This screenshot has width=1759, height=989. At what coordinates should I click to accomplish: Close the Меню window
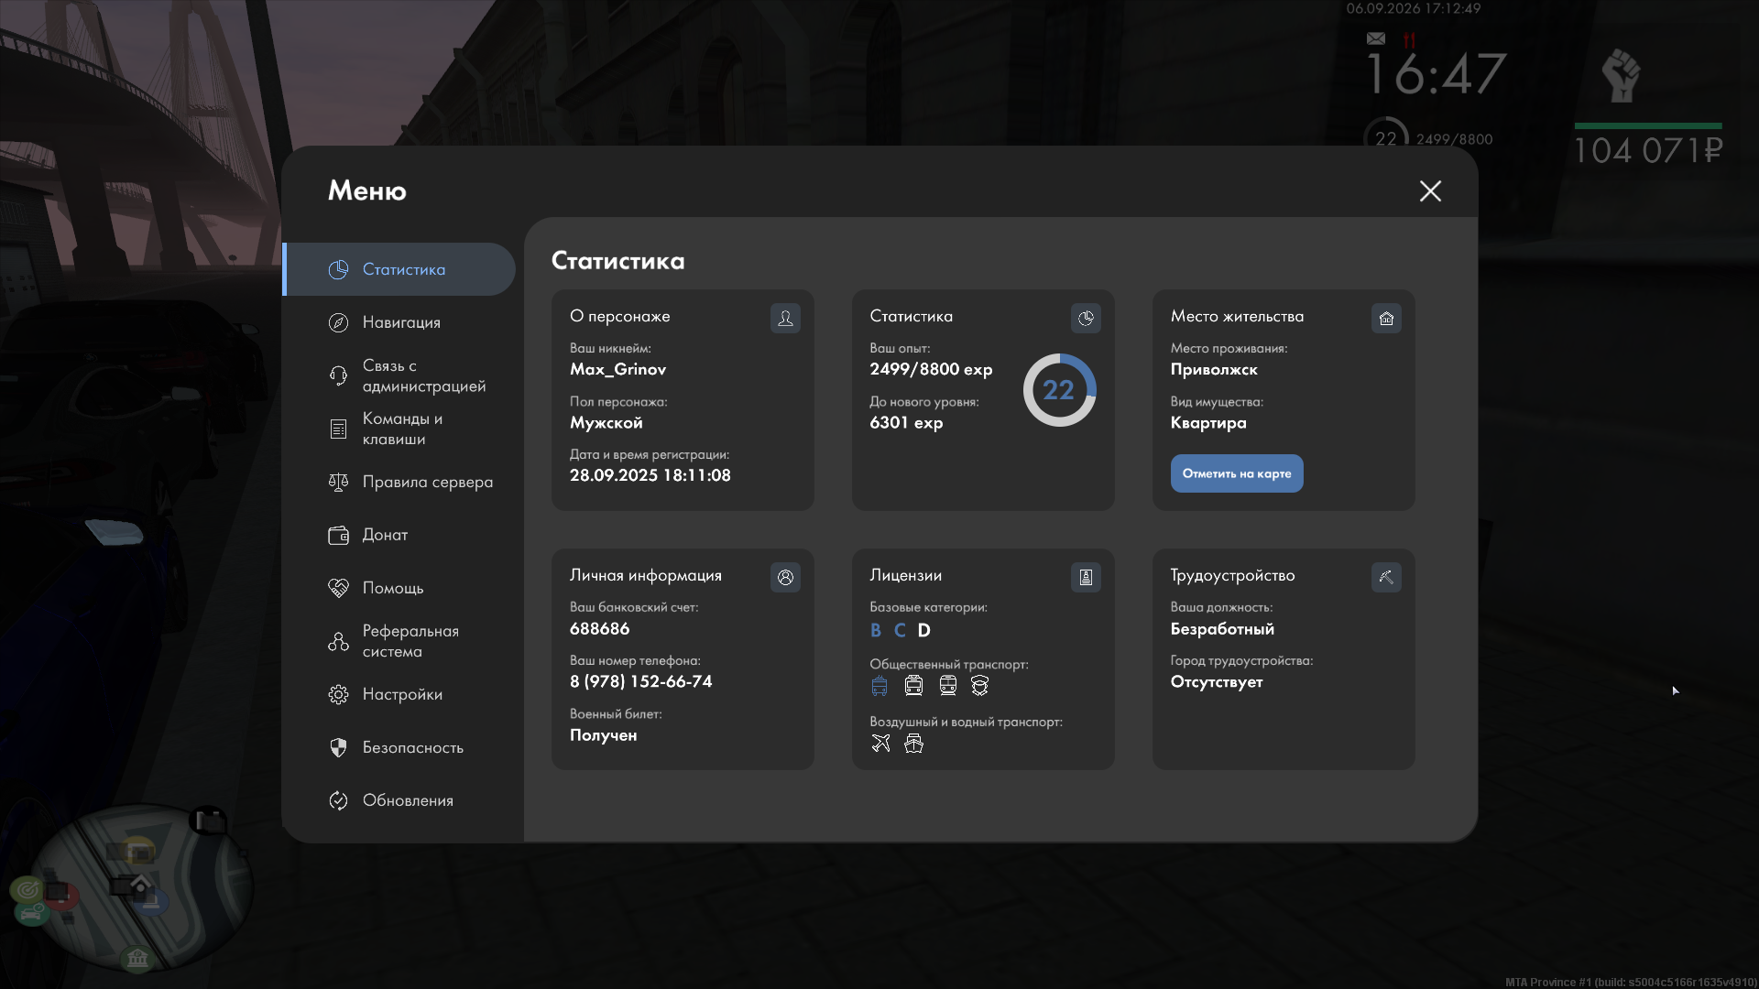tap(1430, 190)
